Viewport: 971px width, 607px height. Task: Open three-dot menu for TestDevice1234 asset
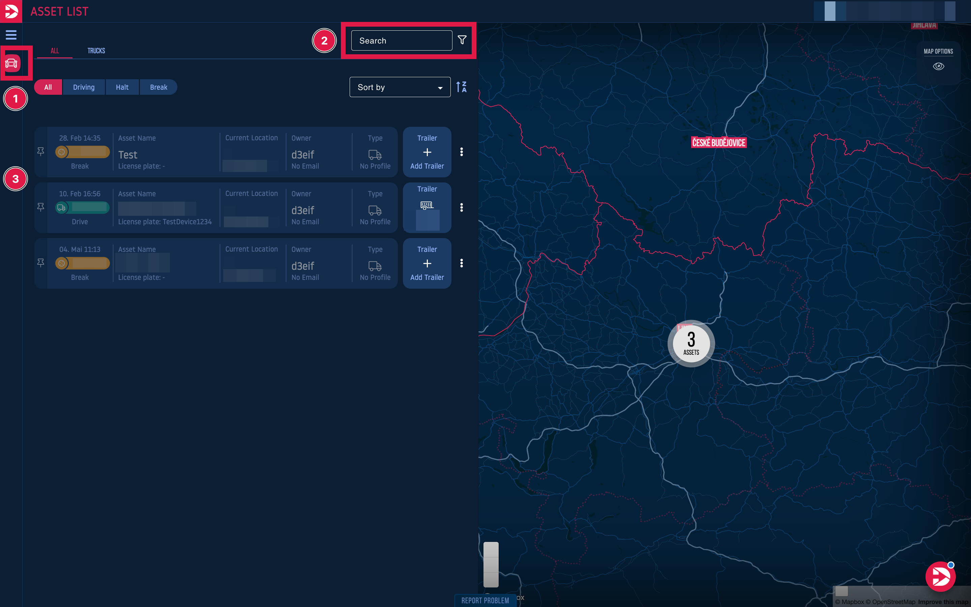coord(462,207)
